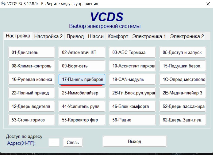
Task: Select the Шасси tab
Action: click(x=96, y=36)
